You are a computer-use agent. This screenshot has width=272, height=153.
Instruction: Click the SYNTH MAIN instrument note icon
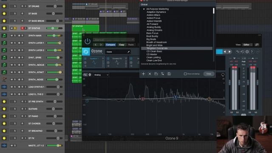point(4,36)
